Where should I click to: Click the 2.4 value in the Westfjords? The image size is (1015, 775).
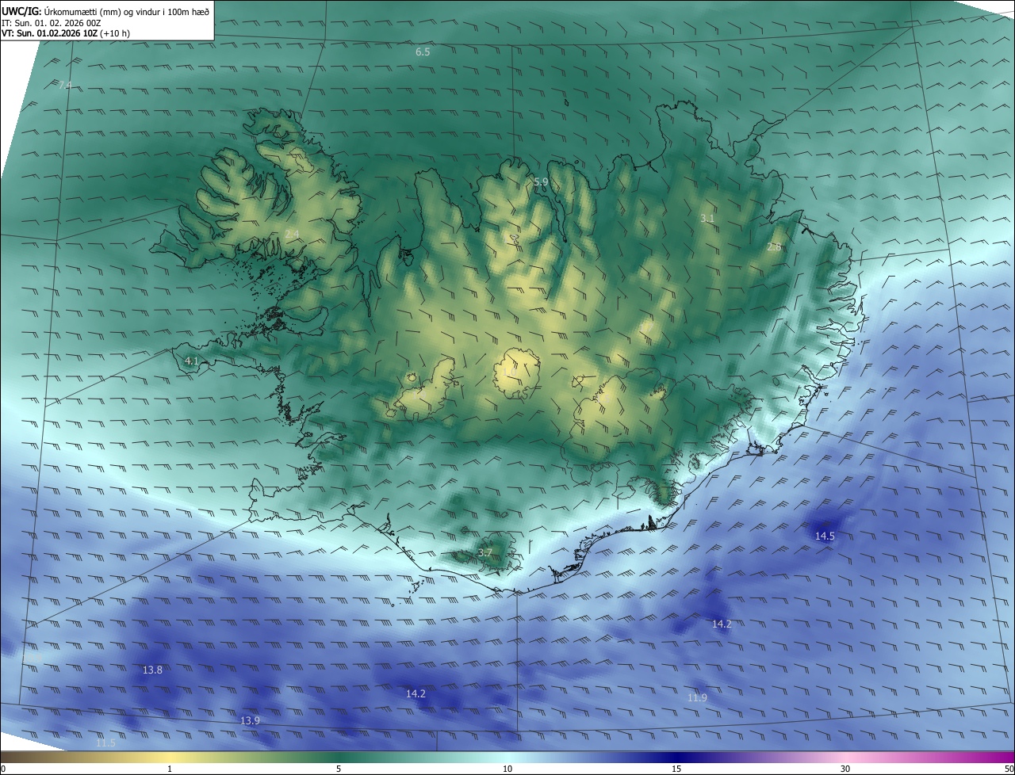tap(292, 234)
